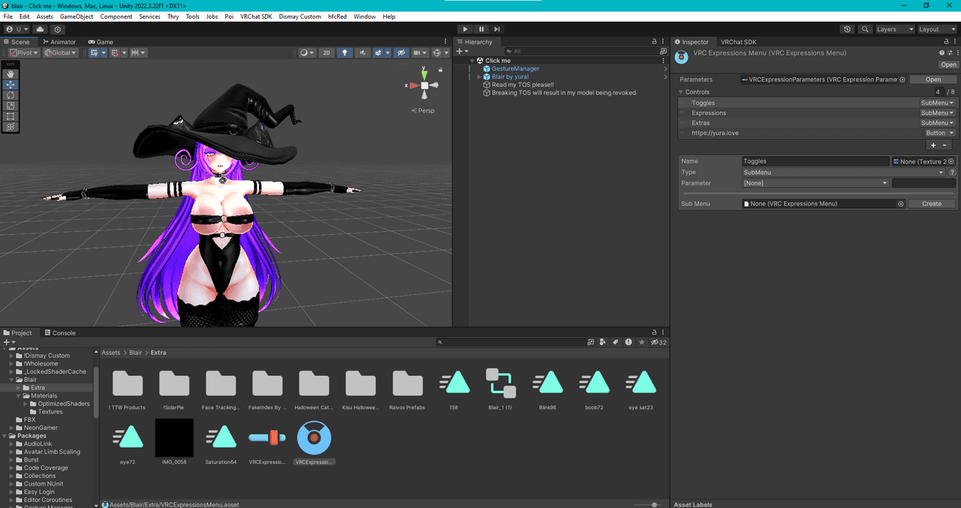The width and height of the screenshot is (961, 508).
Task: Add a new control with plus button
Action: [933, 145]
